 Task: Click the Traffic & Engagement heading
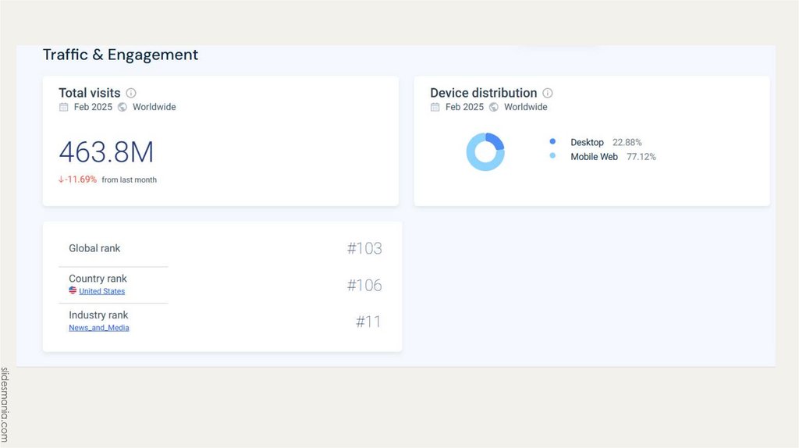click(120, 55)
